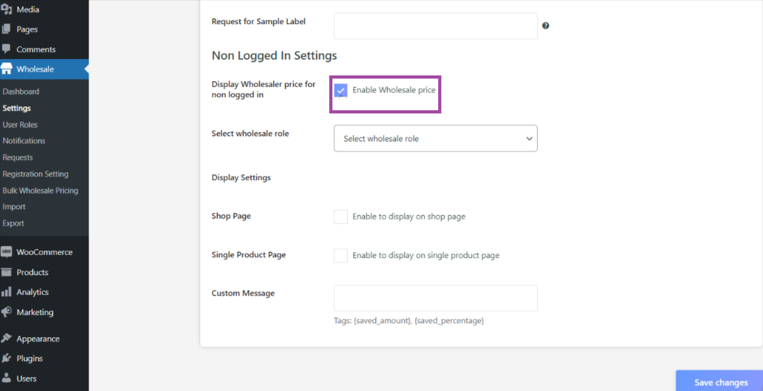Click the Shop Page field label

(231, 216)
